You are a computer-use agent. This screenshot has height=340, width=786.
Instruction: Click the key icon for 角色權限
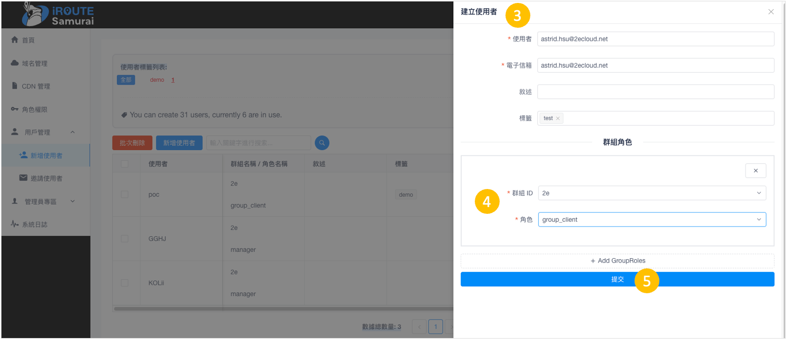pos(15,109)
